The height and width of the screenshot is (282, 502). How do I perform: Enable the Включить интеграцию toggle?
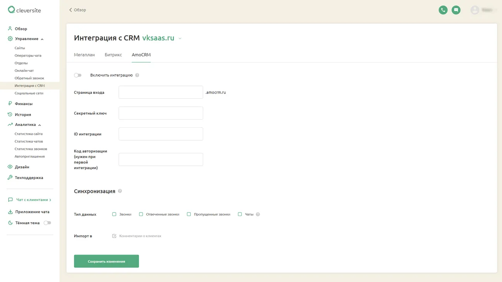click(78, 75)
